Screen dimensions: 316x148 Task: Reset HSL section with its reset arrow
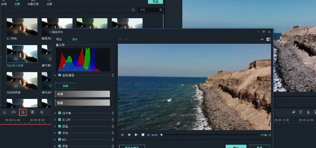click(113, 139)
